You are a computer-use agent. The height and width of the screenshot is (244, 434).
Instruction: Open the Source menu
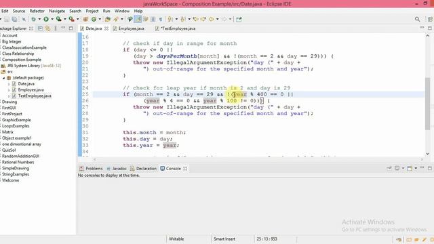pyautogui.click(x=19, y=11)
